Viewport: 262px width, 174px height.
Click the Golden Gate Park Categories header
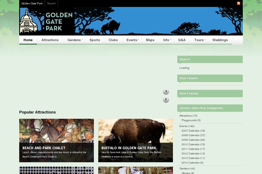pos(210,108)
